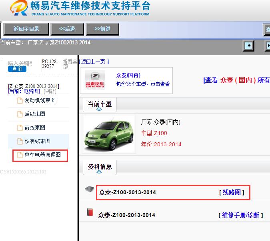The image size is (270, 241).
Task: Click 包含35个车型，点击查看 link
Action: (143, 84)
